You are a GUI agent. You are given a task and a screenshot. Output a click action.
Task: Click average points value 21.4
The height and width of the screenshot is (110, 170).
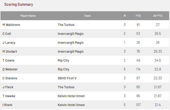point(158,105)
